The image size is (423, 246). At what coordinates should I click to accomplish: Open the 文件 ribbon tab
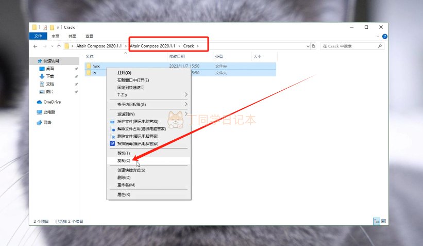(x=38, y=36)
